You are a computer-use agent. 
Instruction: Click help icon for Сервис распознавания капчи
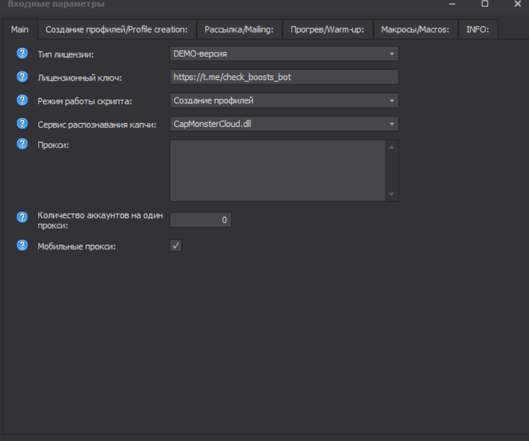pos(22,124)
